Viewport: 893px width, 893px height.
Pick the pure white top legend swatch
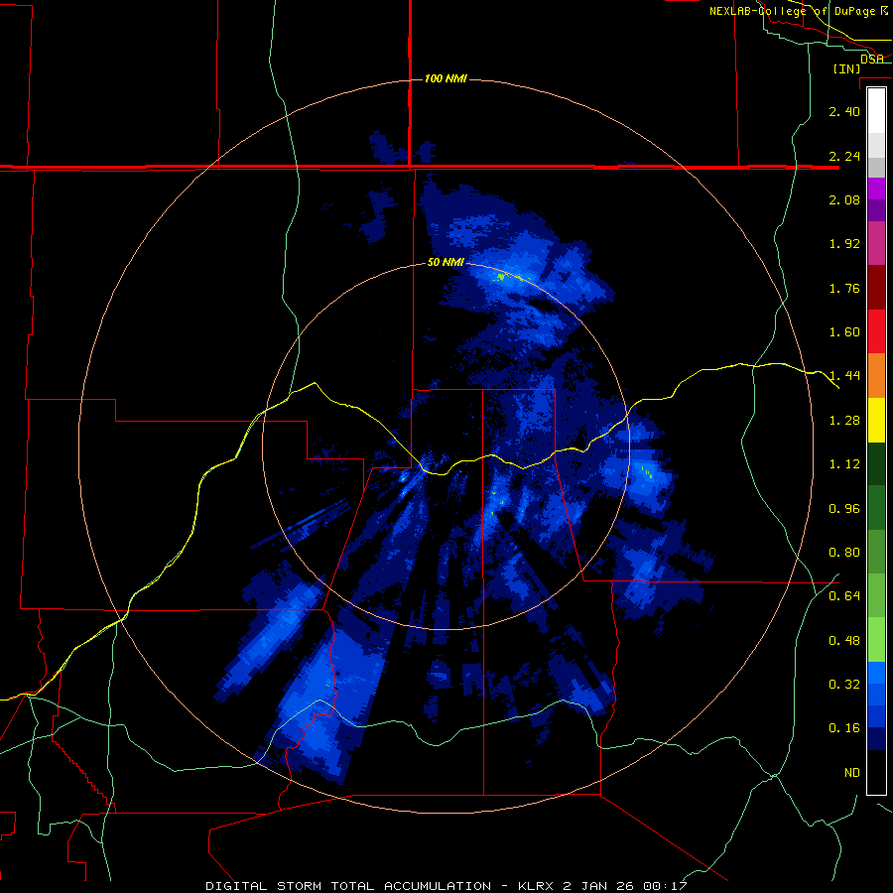[x=876, y=111]
